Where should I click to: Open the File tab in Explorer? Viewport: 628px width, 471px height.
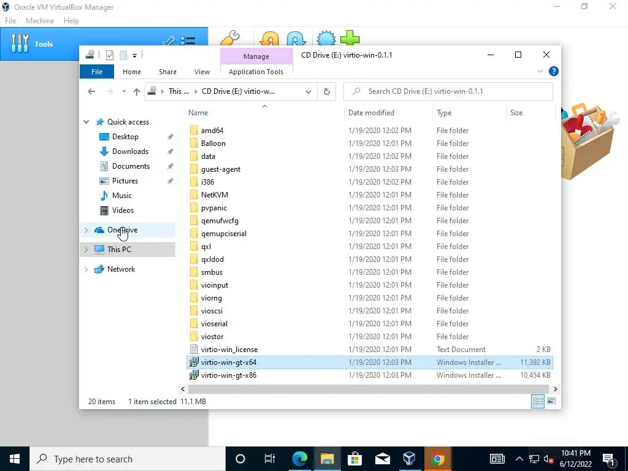point(97,72)
